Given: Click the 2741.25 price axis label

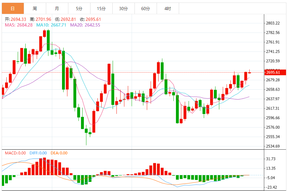Looking at the screenshot, I should (273, 52).
